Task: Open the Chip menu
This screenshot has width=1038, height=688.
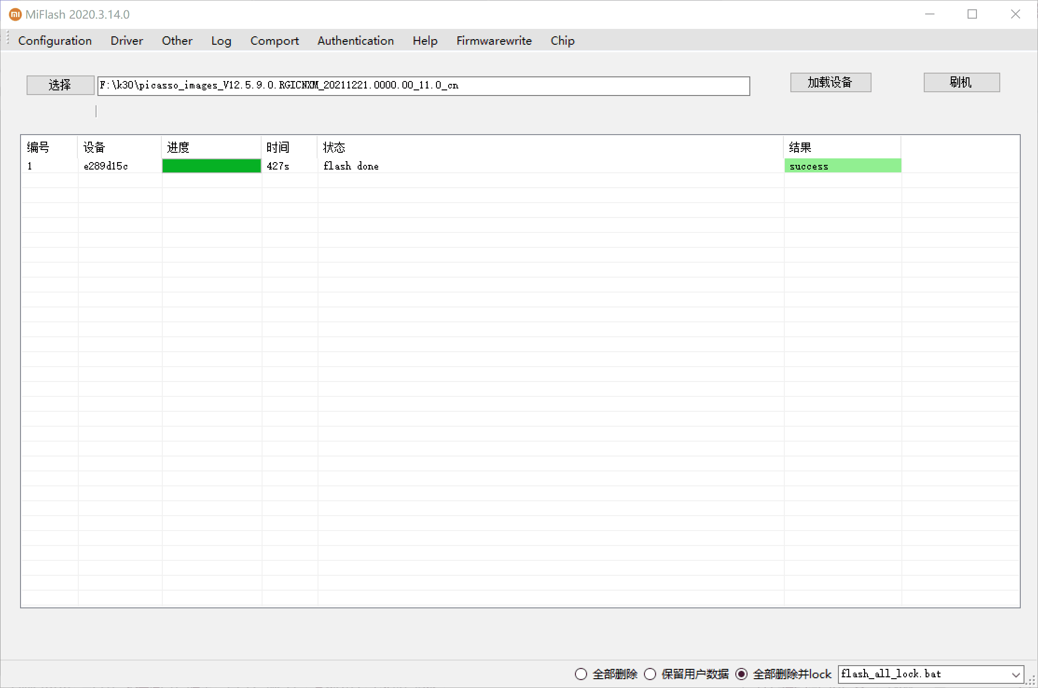Action: pyautogui.click(x=562, y=41)
